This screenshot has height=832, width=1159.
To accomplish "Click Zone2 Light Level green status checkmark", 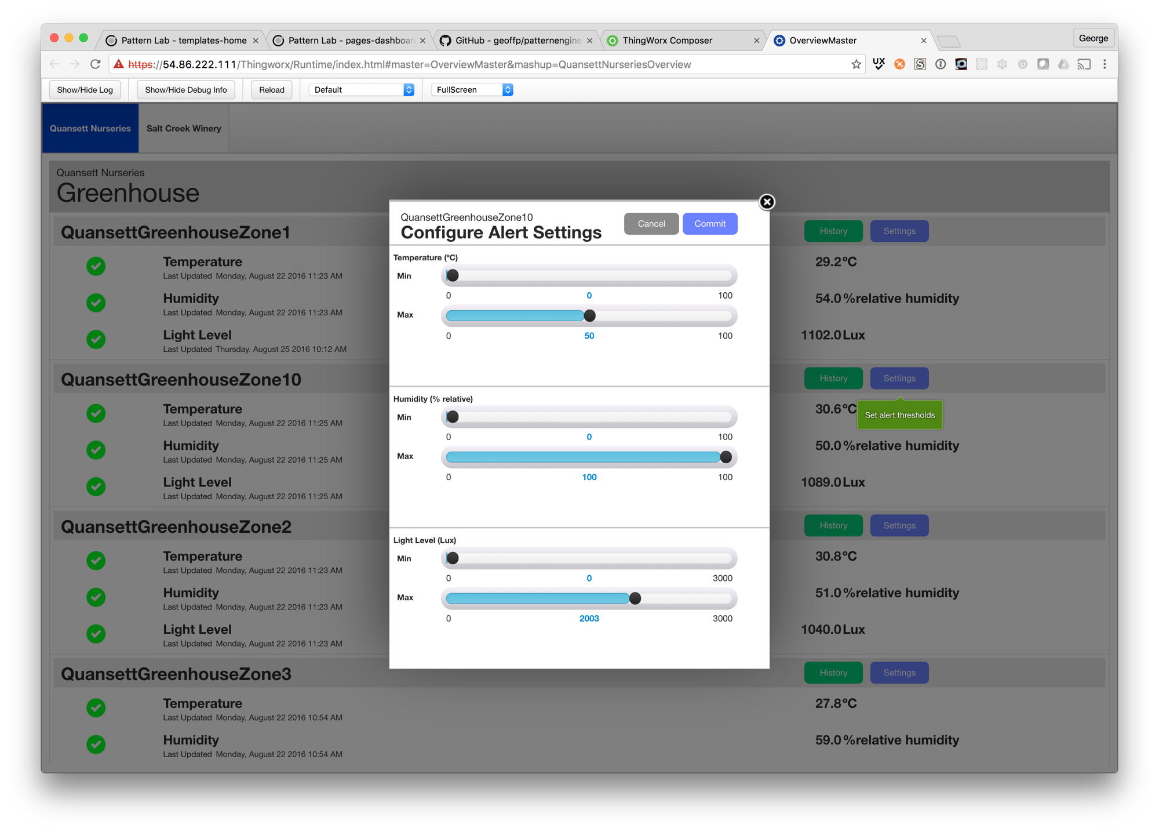I will click(96, 634).
